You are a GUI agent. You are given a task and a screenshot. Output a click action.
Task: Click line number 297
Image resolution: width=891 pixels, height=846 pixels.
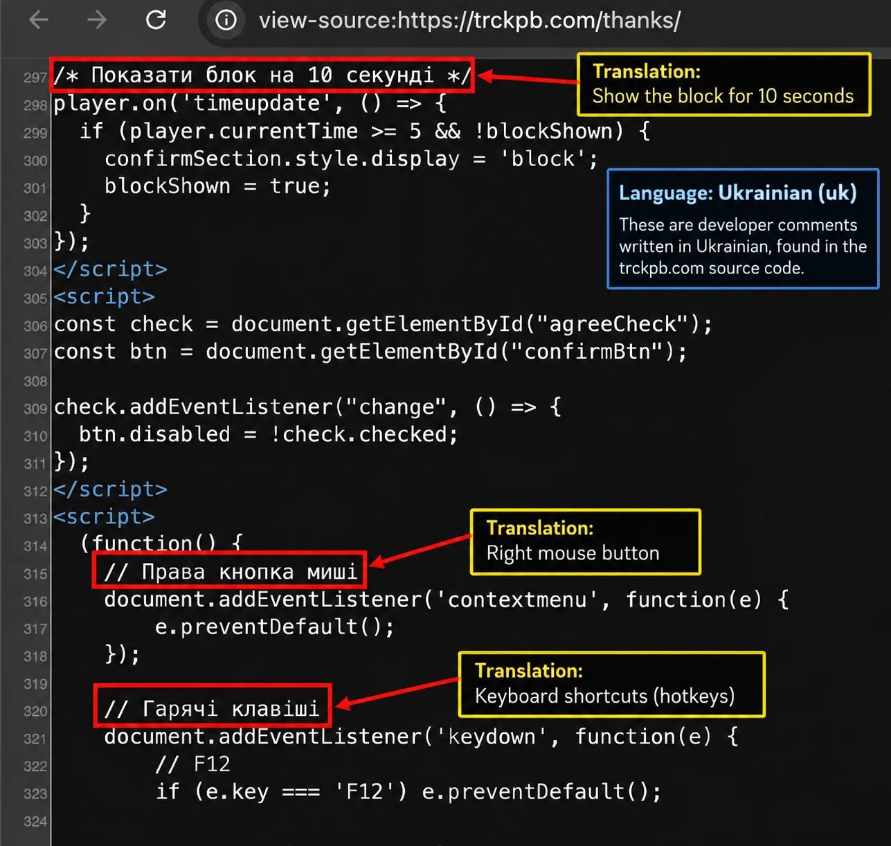coord(35,78)
